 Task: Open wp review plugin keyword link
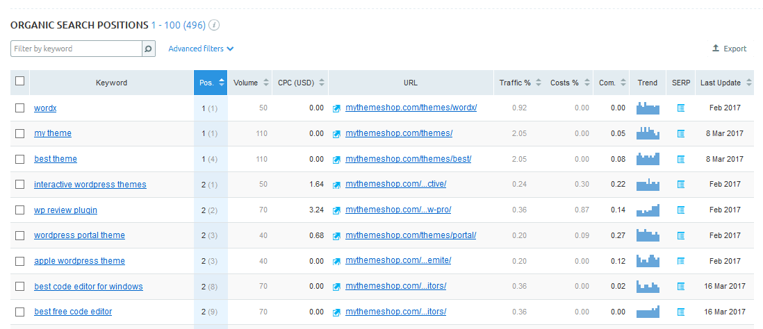pos(66,210)
